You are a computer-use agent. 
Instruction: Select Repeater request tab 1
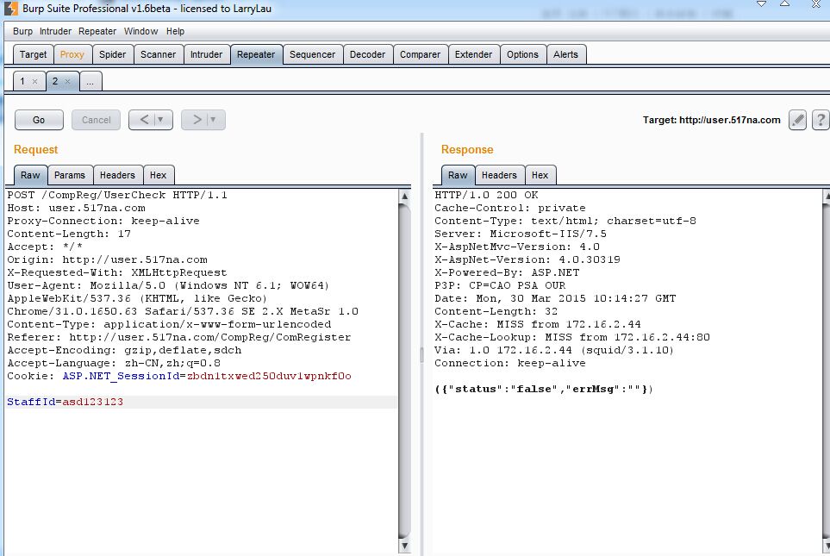(x=22, y=82)
